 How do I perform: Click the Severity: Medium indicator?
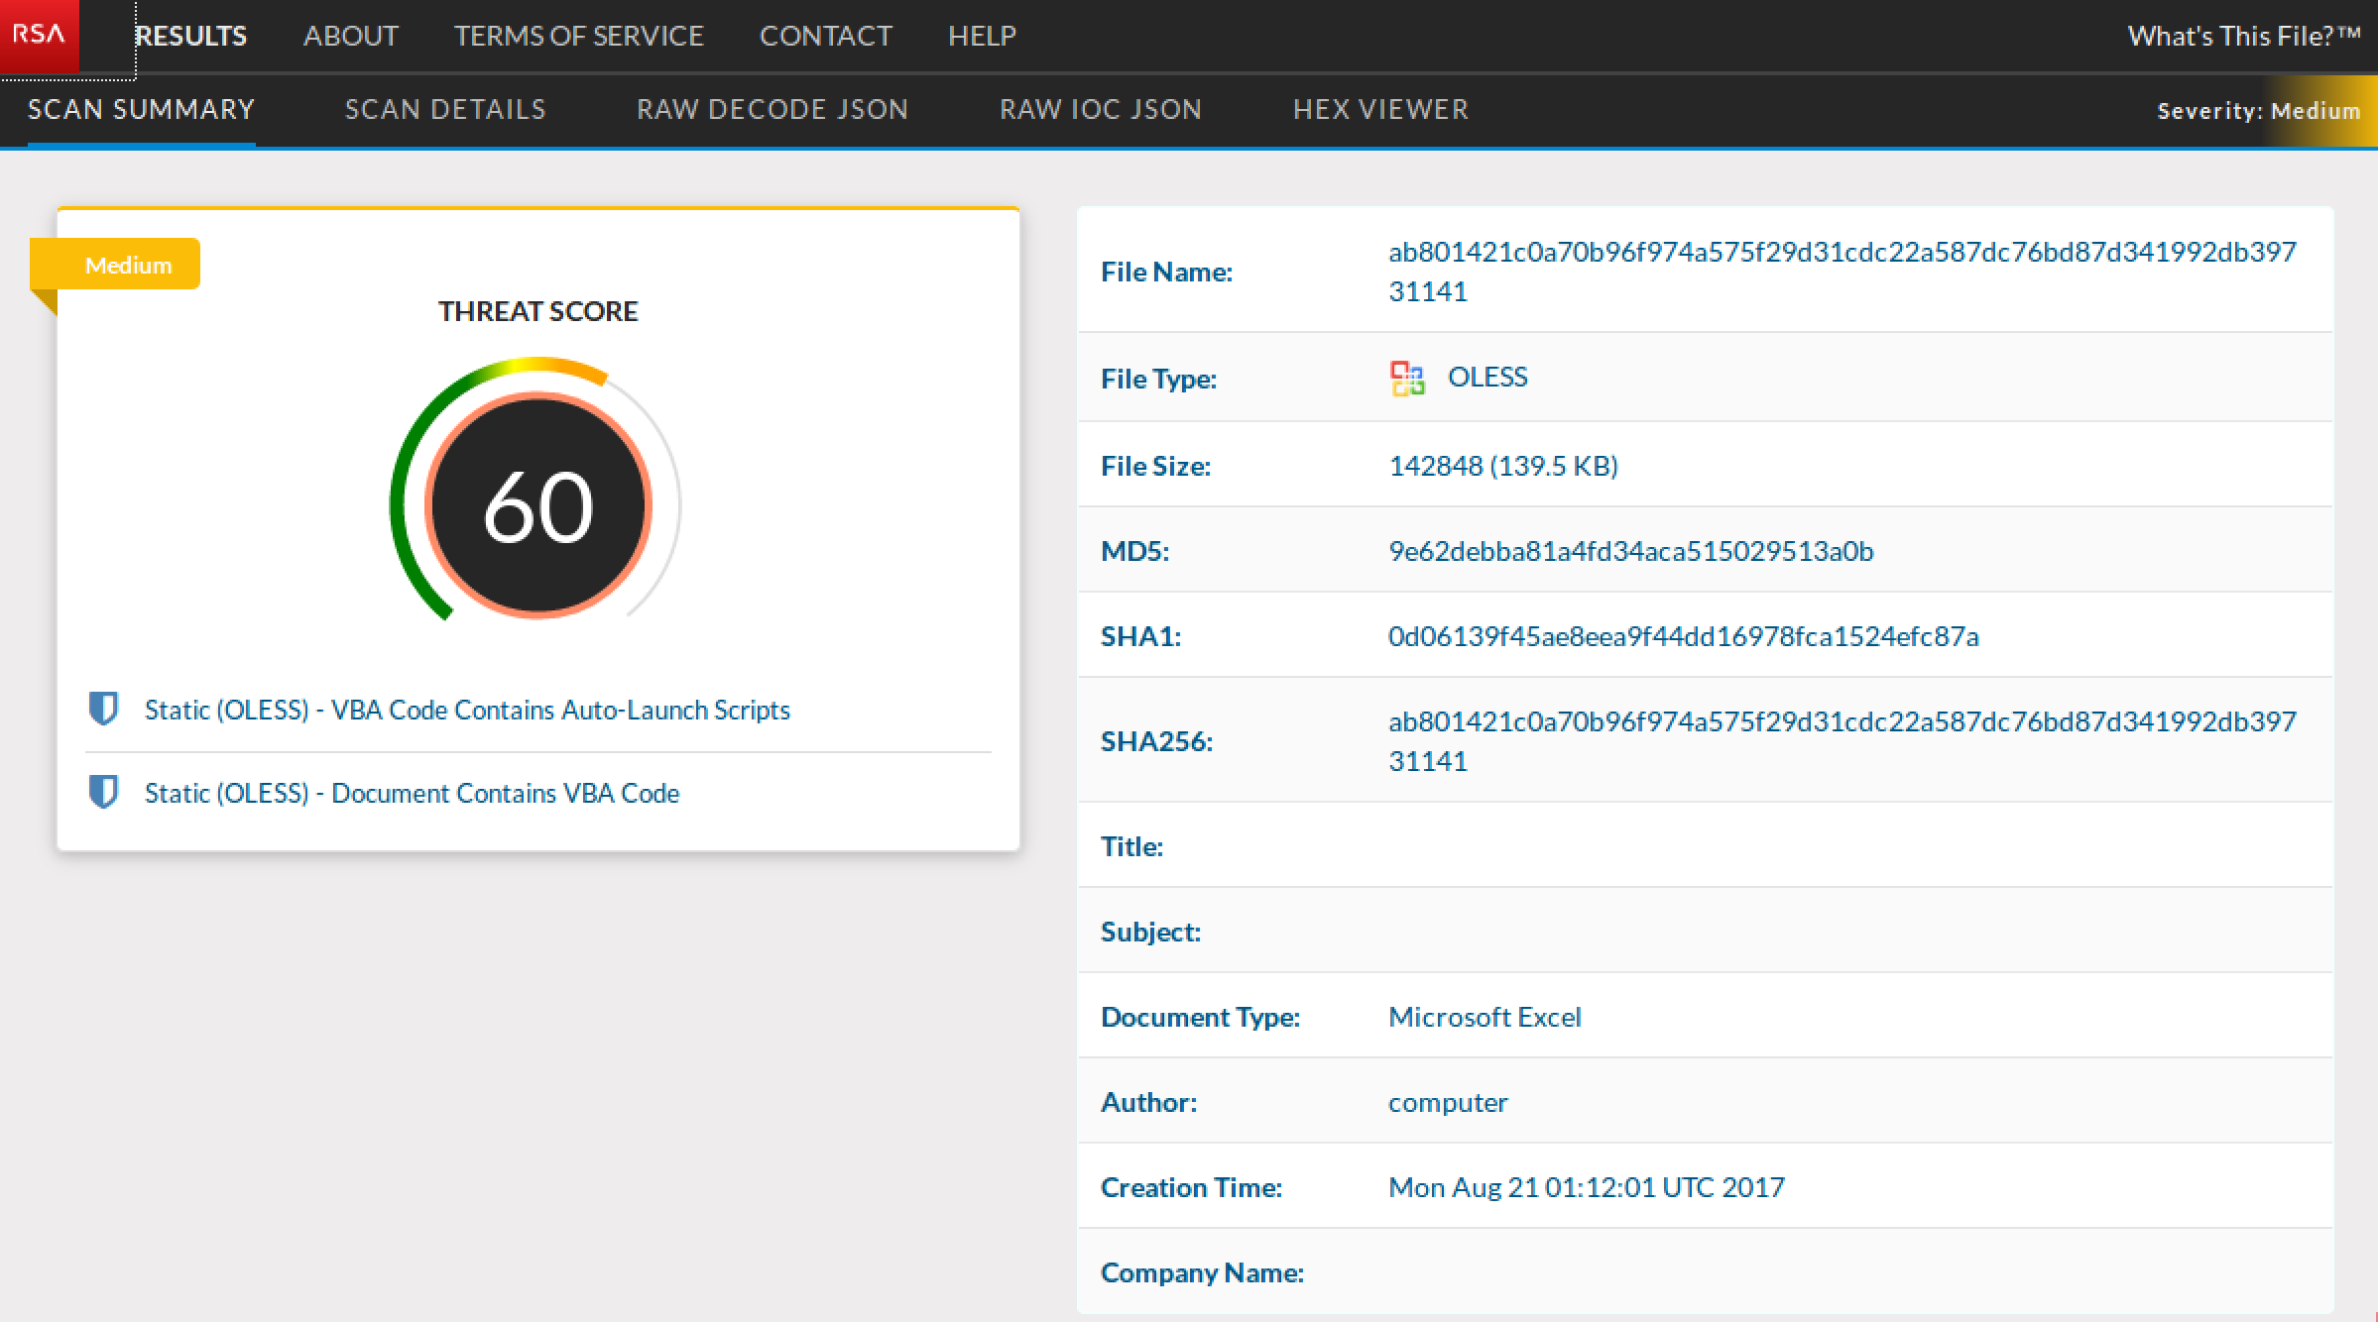tap(2258, 111)
